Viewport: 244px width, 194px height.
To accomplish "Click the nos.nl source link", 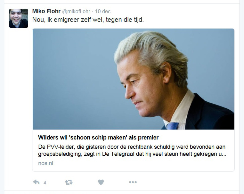I will 45,163.
